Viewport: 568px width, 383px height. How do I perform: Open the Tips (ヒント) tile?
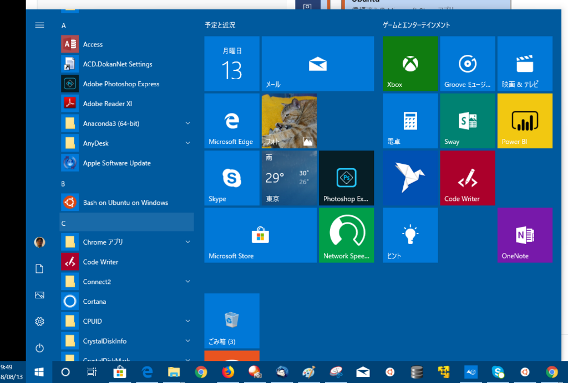pyautogui.click(x=410, y=235)
